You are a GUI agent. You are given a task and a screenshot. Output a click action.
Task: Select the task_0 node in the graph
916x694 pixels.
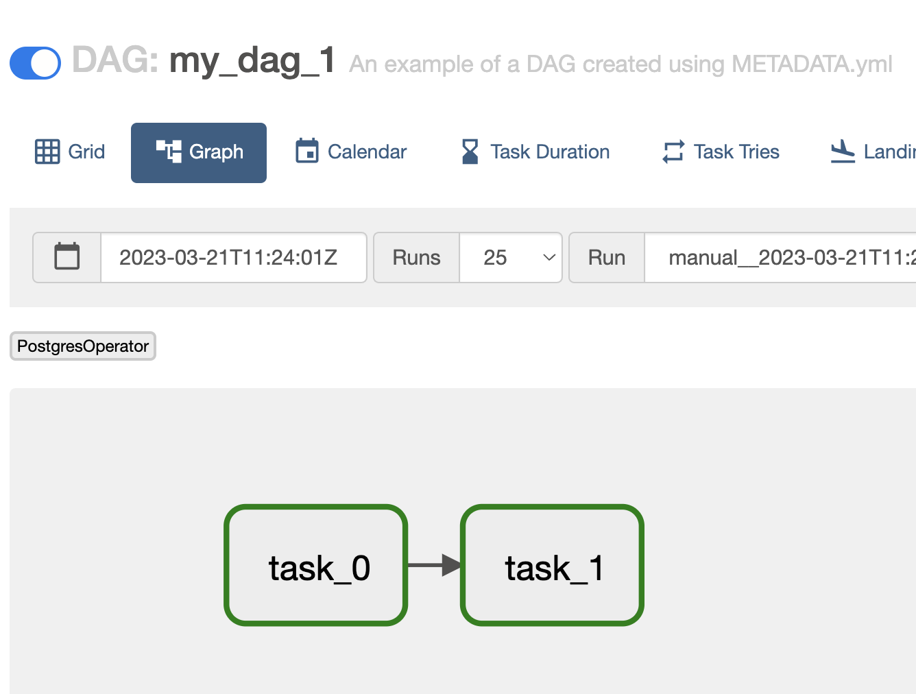click(316, 565)
